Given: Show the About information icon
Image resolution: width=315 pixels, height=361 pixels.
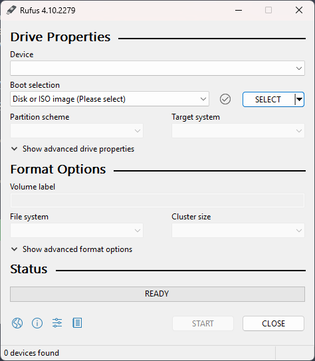Looking at the screenshot, I should point(37,323).
